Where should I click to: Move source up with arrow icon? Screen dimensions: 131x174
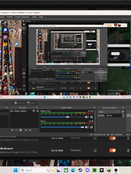26,130
